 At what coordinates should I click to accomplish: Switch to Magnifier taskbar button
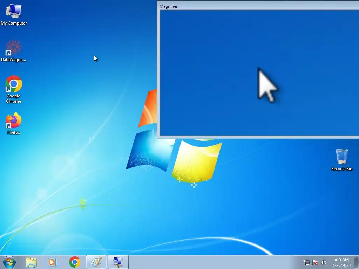click(x=118, y=262)
